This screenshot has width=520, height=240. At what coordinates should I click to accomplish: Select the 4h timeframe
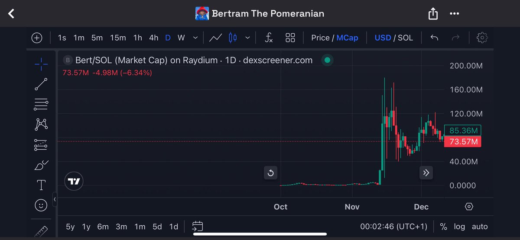(154, 38)
